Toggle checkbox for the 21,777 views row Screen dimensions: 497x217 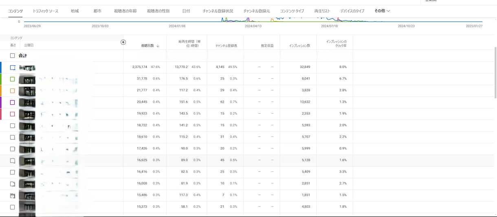(x=12, y=91)
